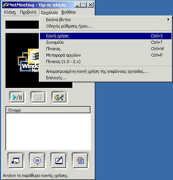
Task: Expand the Εικόνα βίντεο submenu arrow
Action: click(x=168, y=20)
